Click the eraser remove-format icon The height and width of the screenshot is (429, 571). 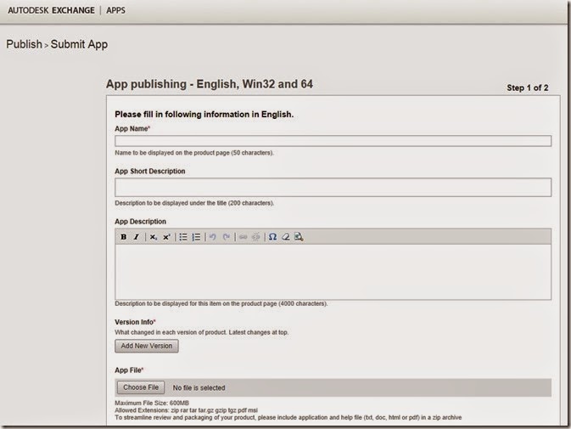pyautogui.click(x=286, y=237)
